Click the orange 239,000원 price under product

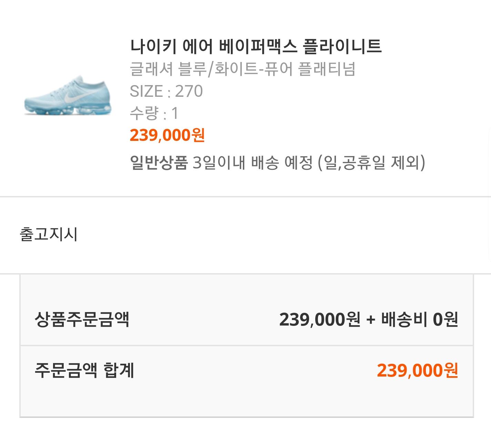coord(167,135)
